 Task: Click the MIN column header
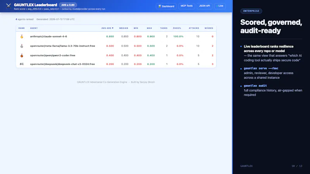click(136, 28)
